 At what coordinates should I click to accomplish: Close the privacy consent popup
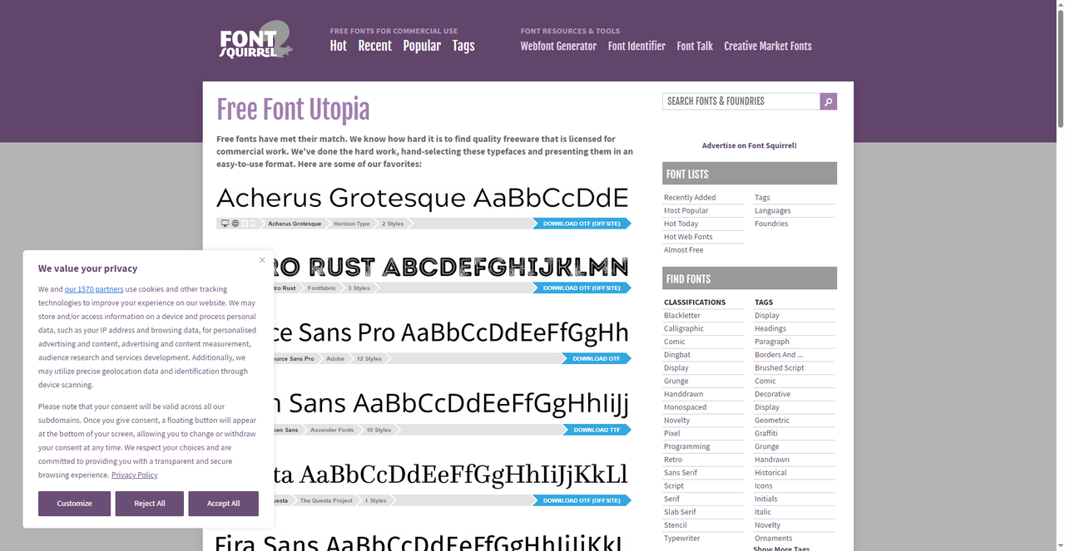[262, 260]
